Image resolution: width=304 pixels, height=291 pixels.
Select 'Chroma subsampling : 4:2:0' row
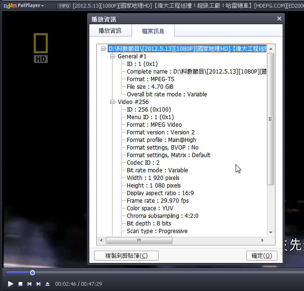coord(162,216)
